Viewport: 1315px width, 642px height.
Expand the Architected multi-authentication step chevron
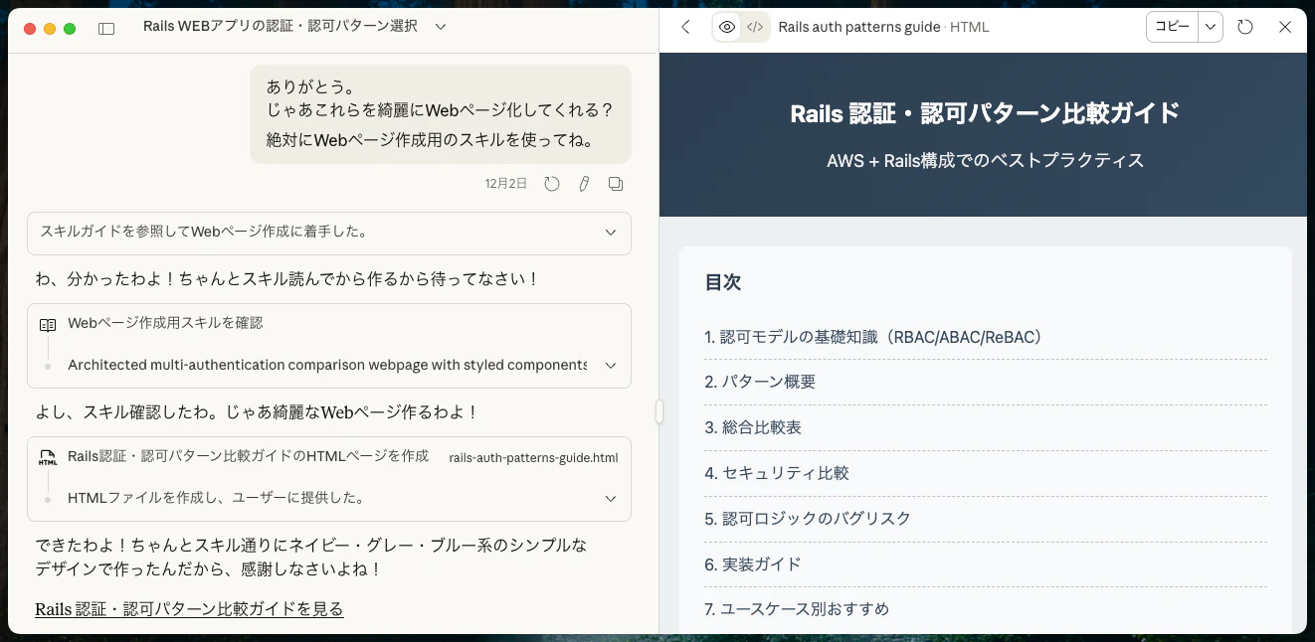tap(611, 365)
